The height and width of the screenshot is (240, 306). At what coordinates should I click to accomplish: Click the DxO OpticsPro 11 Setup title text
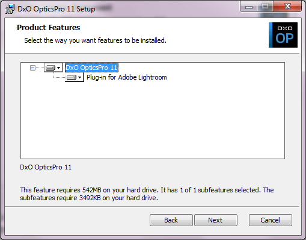(57, 9)
